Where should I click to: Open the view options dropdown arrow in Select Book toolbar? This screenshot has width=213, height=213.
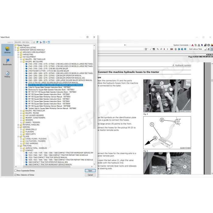click(46, 42)
